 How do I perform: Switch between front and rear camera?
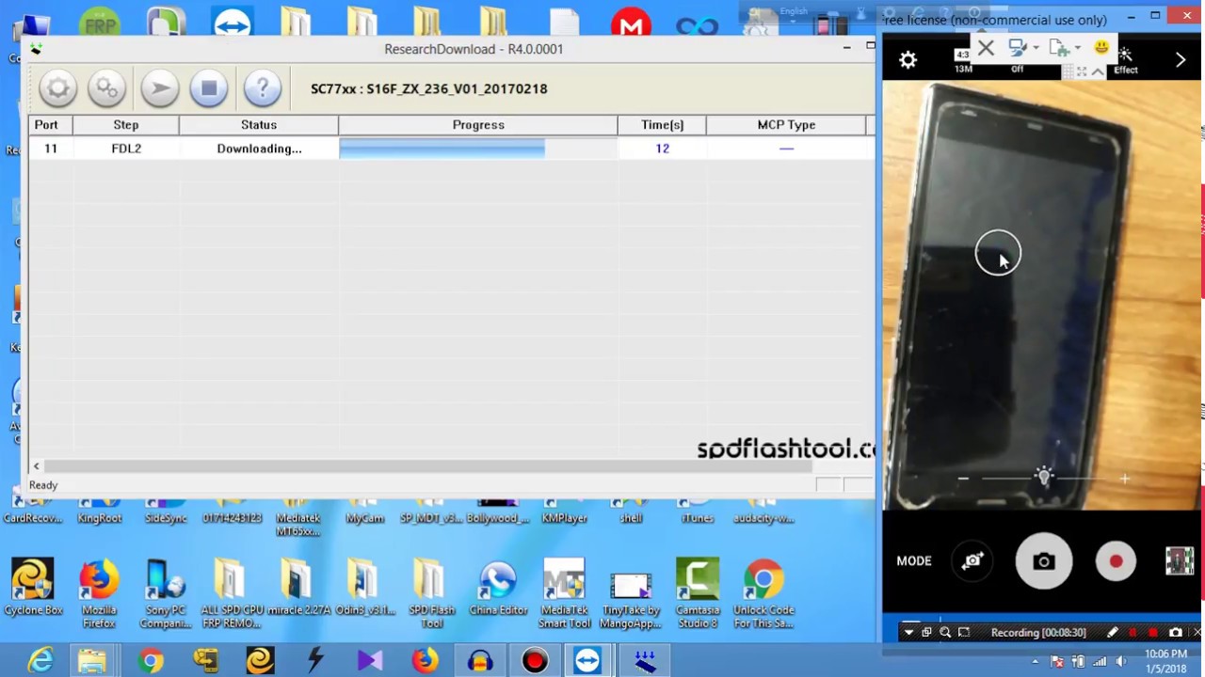click(x=973, y=561)
